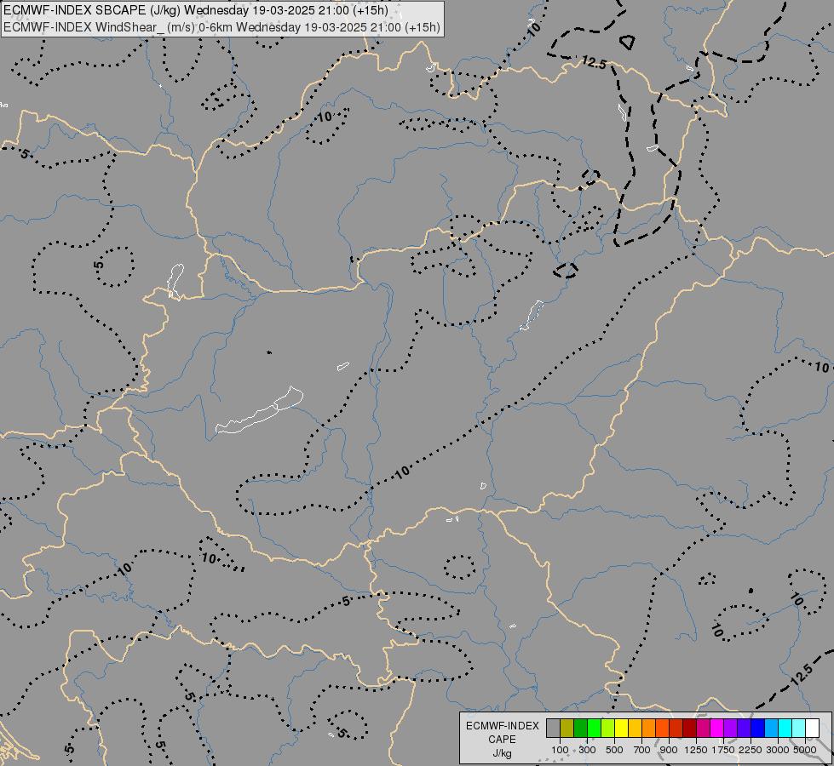
Task: Click the WindShear 0-6km title line
Action: click(x=221, y=27)
